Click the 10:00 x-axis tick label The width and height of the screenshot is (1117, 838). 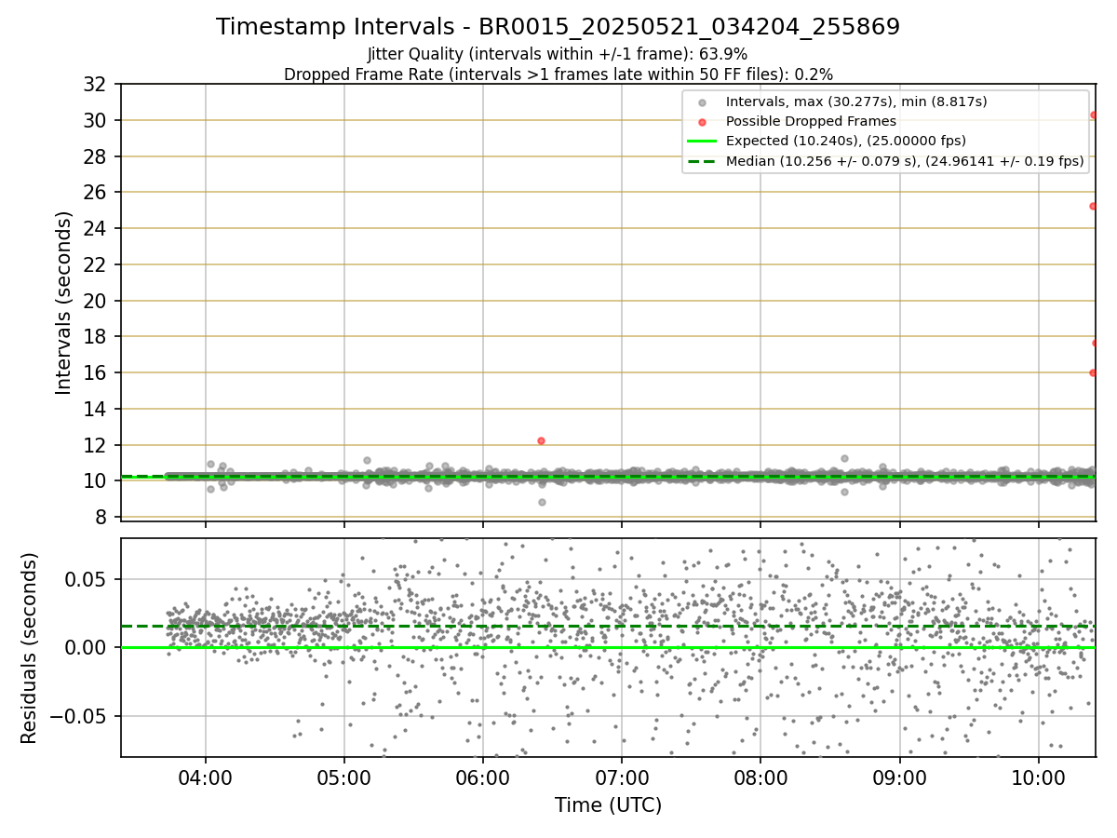[1039, 777]
